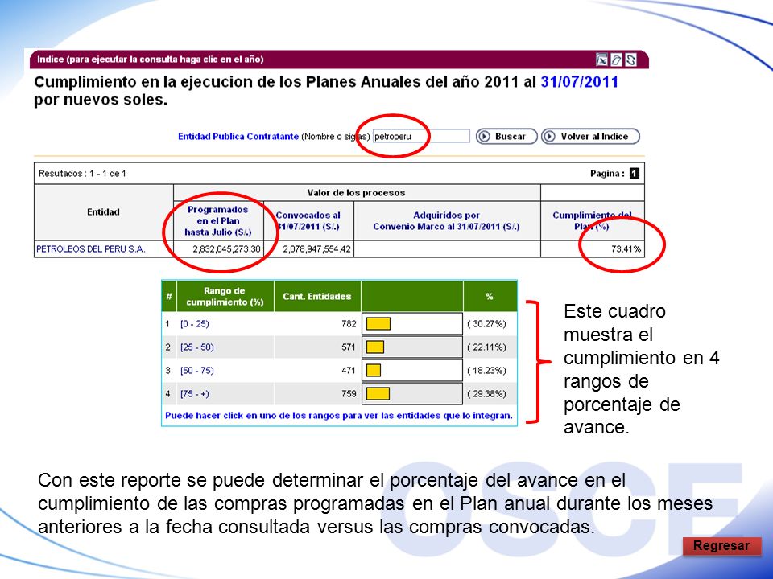The image size is (773, 579).
Task: Click the value 2,832,045,273.30
Action: point(226,249)
